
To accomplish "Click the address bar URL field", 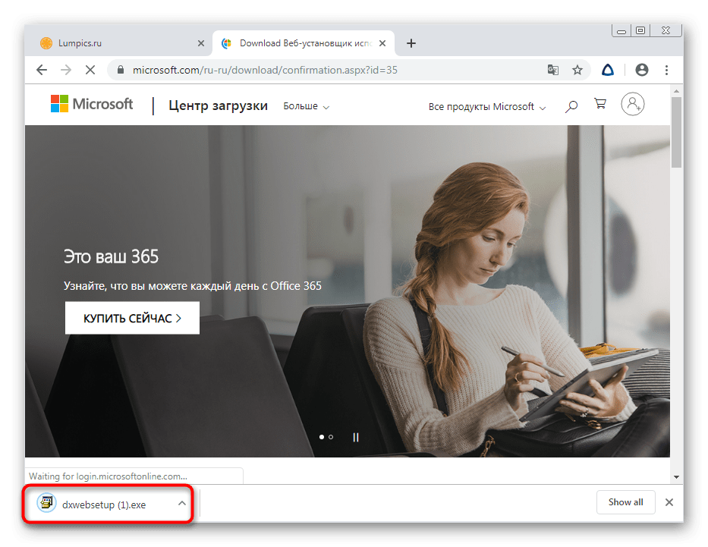I will point(304,70).
